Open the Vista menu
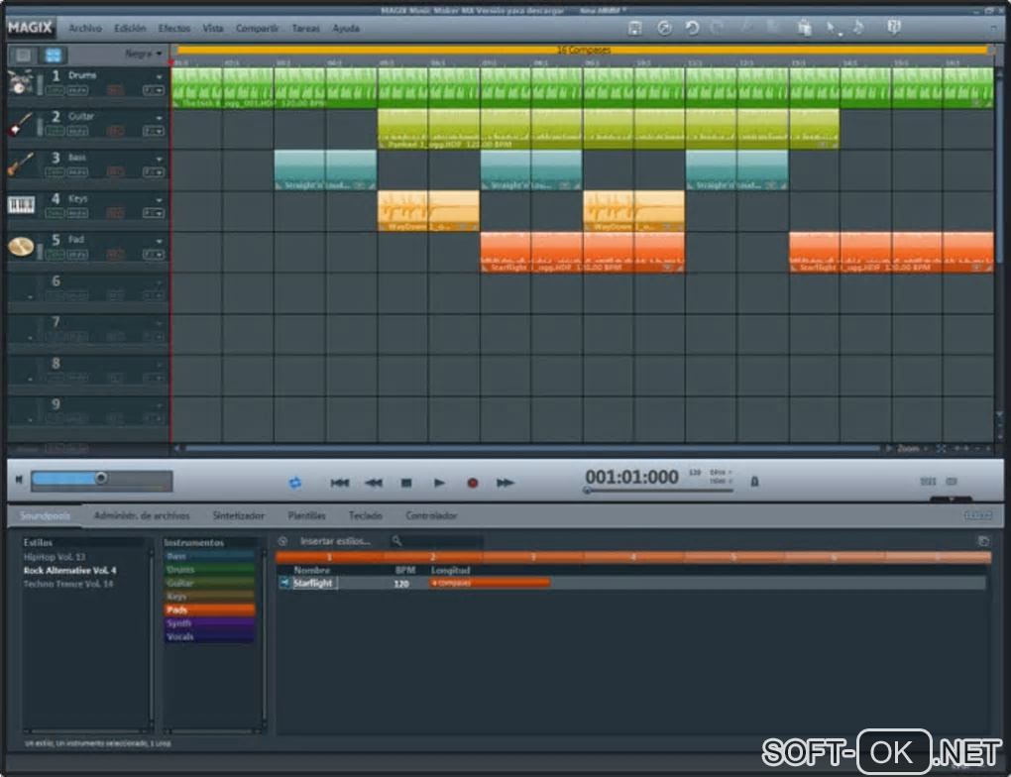Viewport: 1011px width, 777px height. [213, 29]
